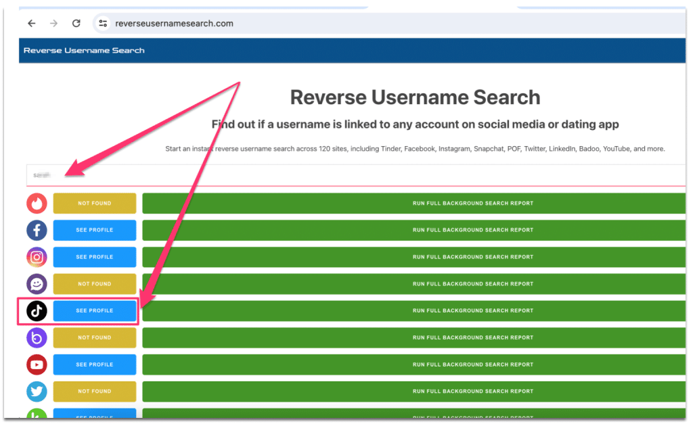Go back using the browser back arrow

click(31, 23)
